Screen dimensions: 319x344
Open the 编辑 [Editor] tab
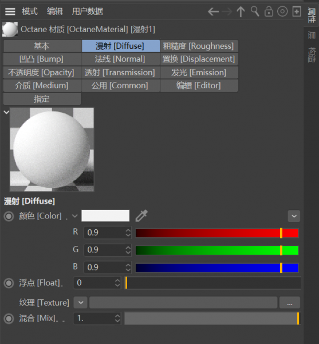coord(199,85)
